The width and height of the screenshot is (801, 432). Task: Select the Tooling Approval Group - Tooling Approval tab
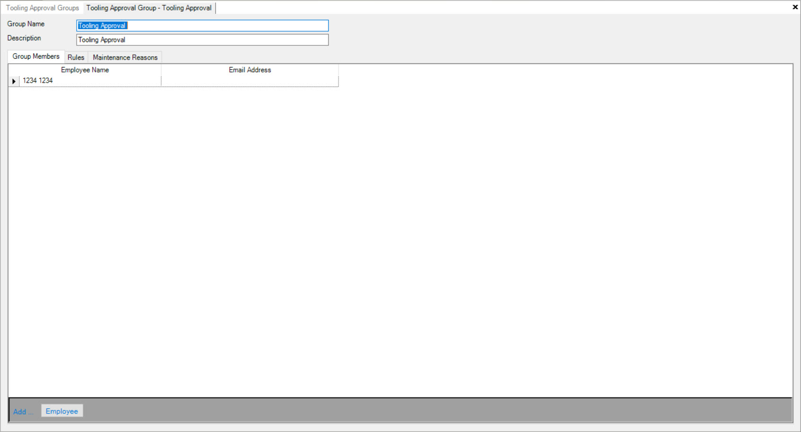pyautogui.click(x=149, y=8)
